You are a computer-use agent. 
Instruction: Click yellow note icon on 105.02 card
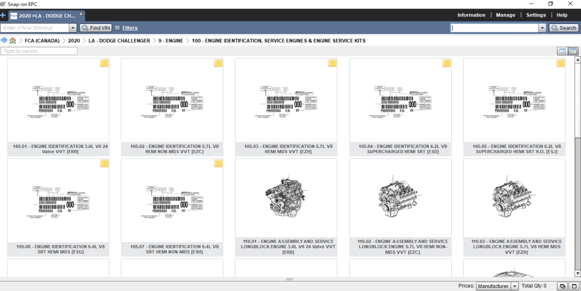[218, 63]
